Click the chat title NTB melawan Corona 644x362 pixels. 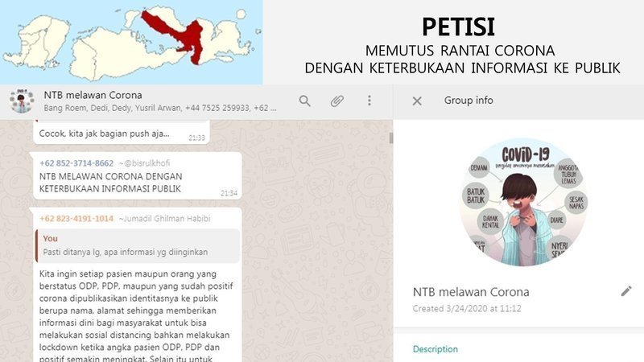[93, 95]
